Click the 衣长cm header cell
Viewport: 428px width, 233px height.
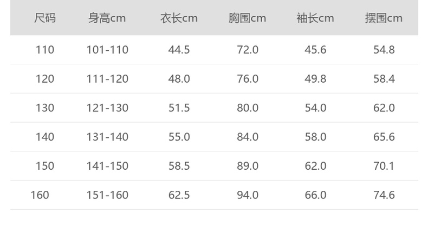click(179, 18)
